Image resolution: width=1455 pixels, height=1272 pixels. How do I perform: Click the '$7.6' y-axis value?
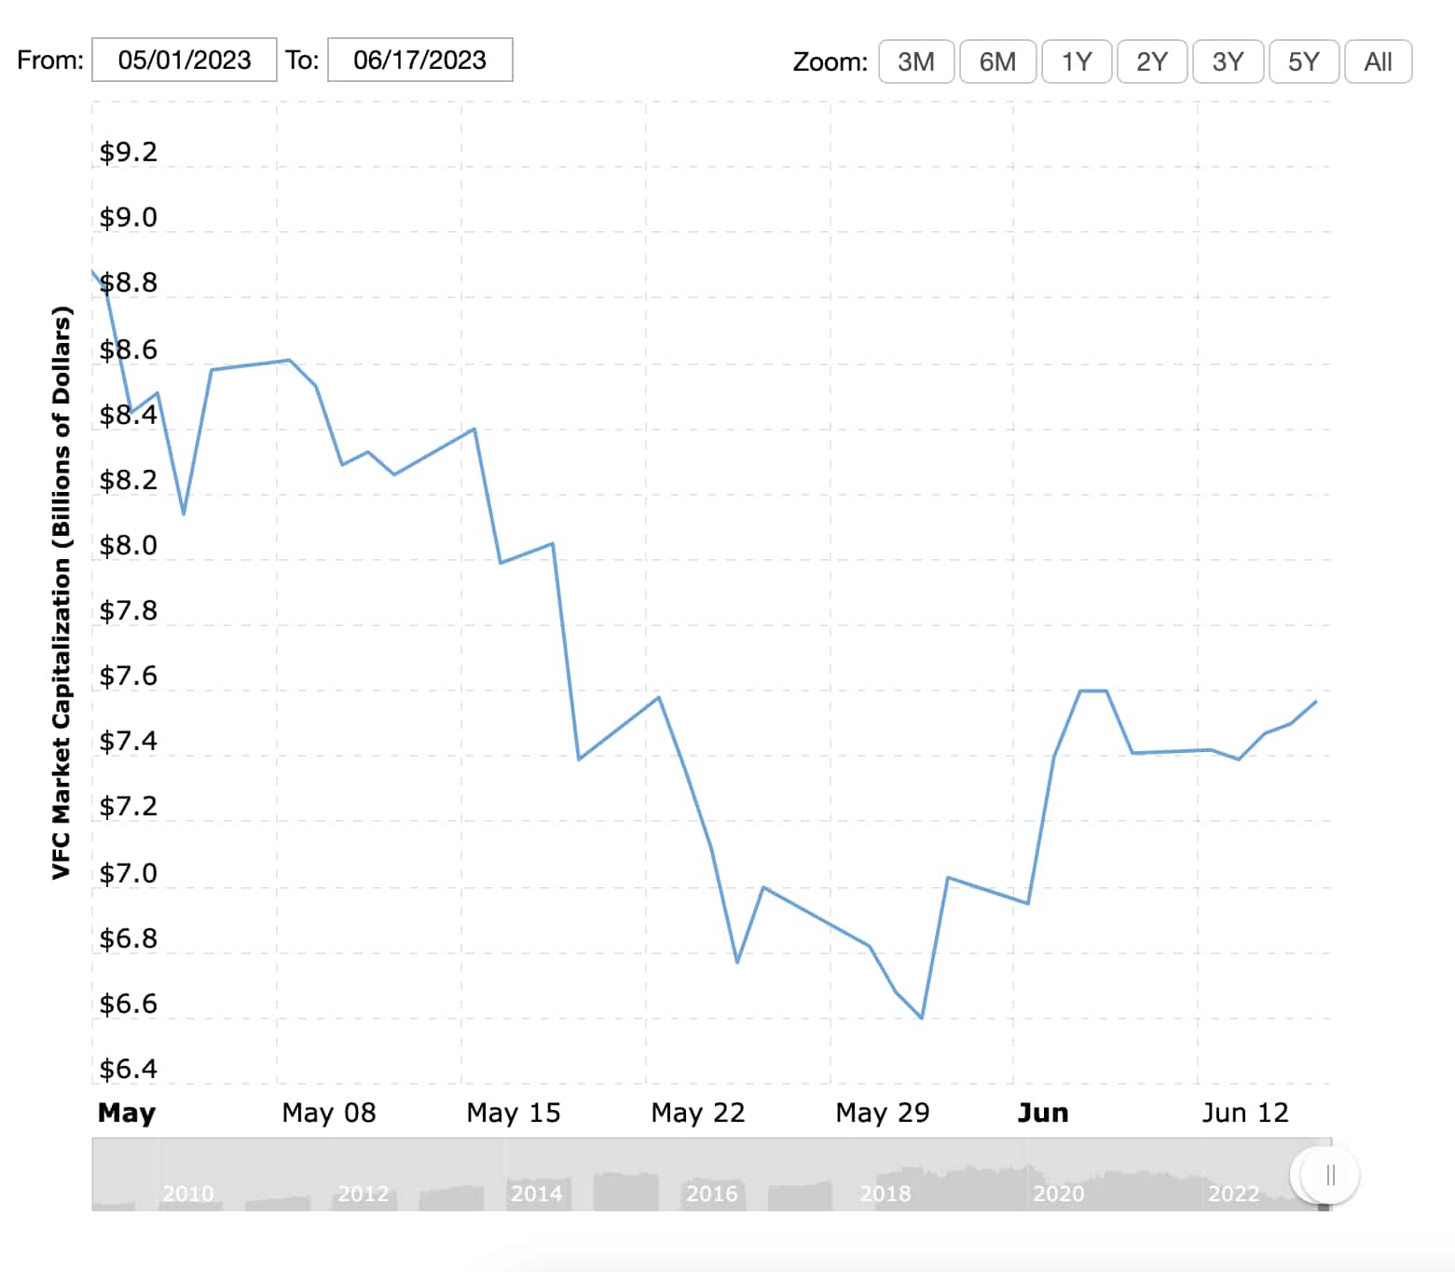pyautogui.click(x=129, y=676)
